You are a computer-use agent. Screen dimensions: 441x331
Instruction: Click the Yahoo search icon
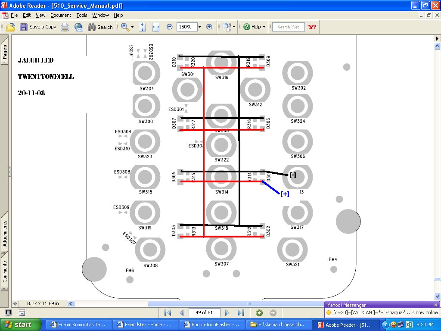(x=312, y=27)
